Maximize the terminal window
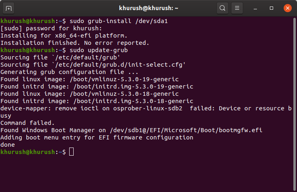Image resolution: width=297 pixels, height=192 pixels. tap(271, 8)
